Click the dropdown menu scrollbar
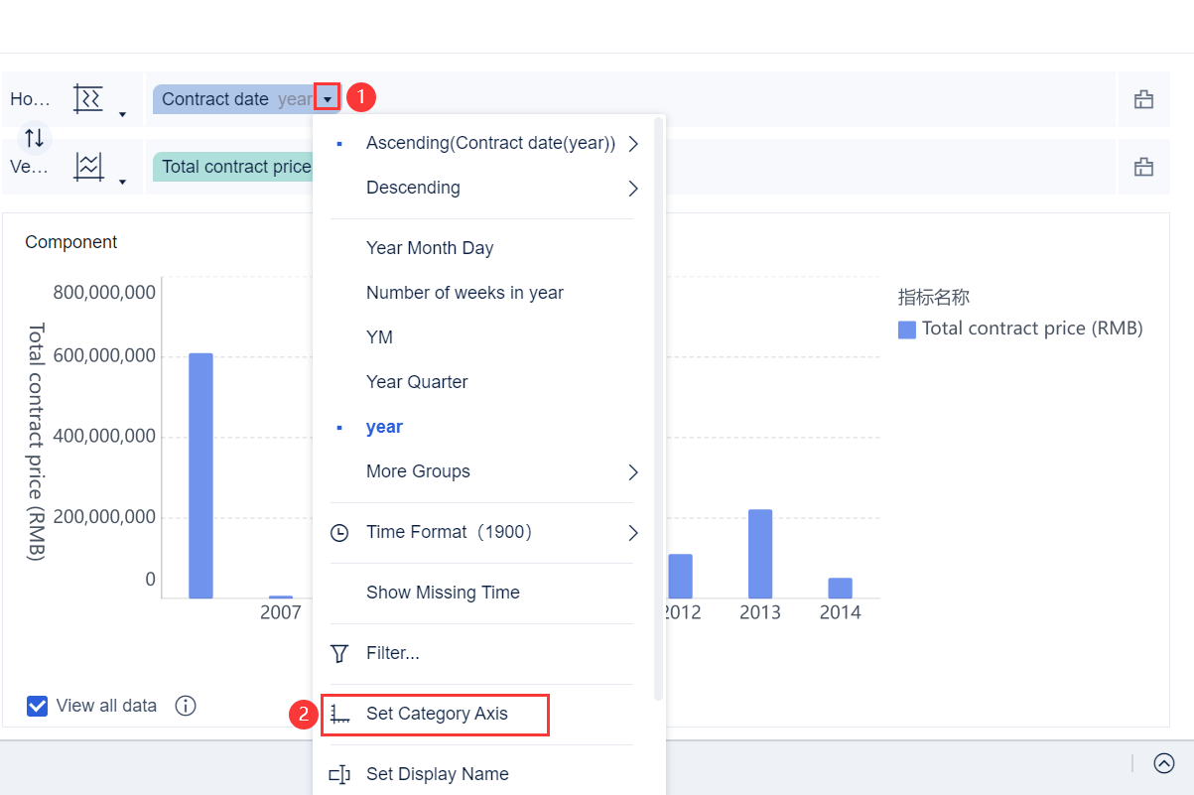 pos(658,397)
